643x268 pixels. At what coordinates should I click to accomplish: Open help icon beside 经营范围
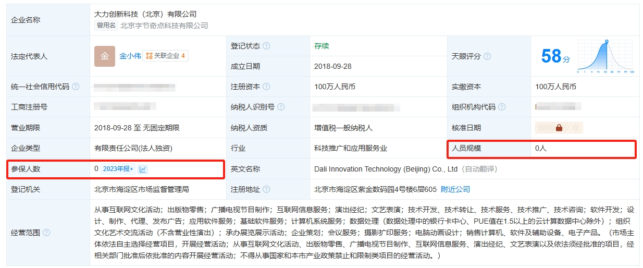pos(46,233)
